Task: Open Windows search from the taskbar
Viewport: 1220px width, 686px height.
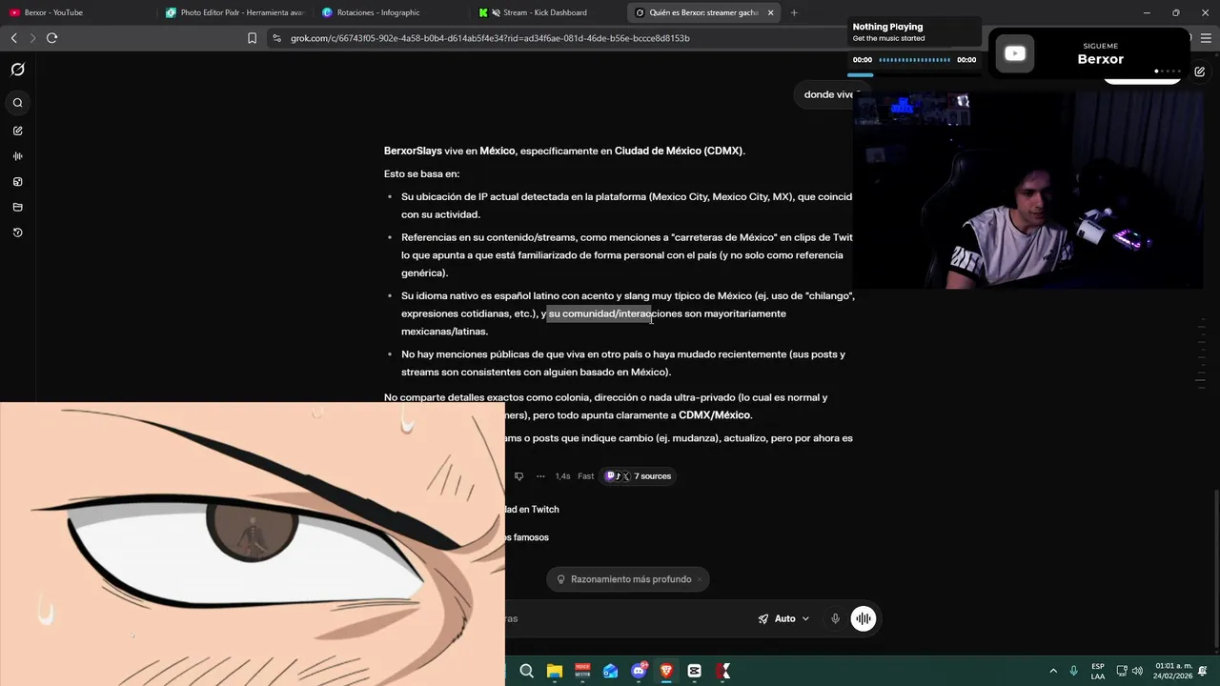Action: coord(526,672)
